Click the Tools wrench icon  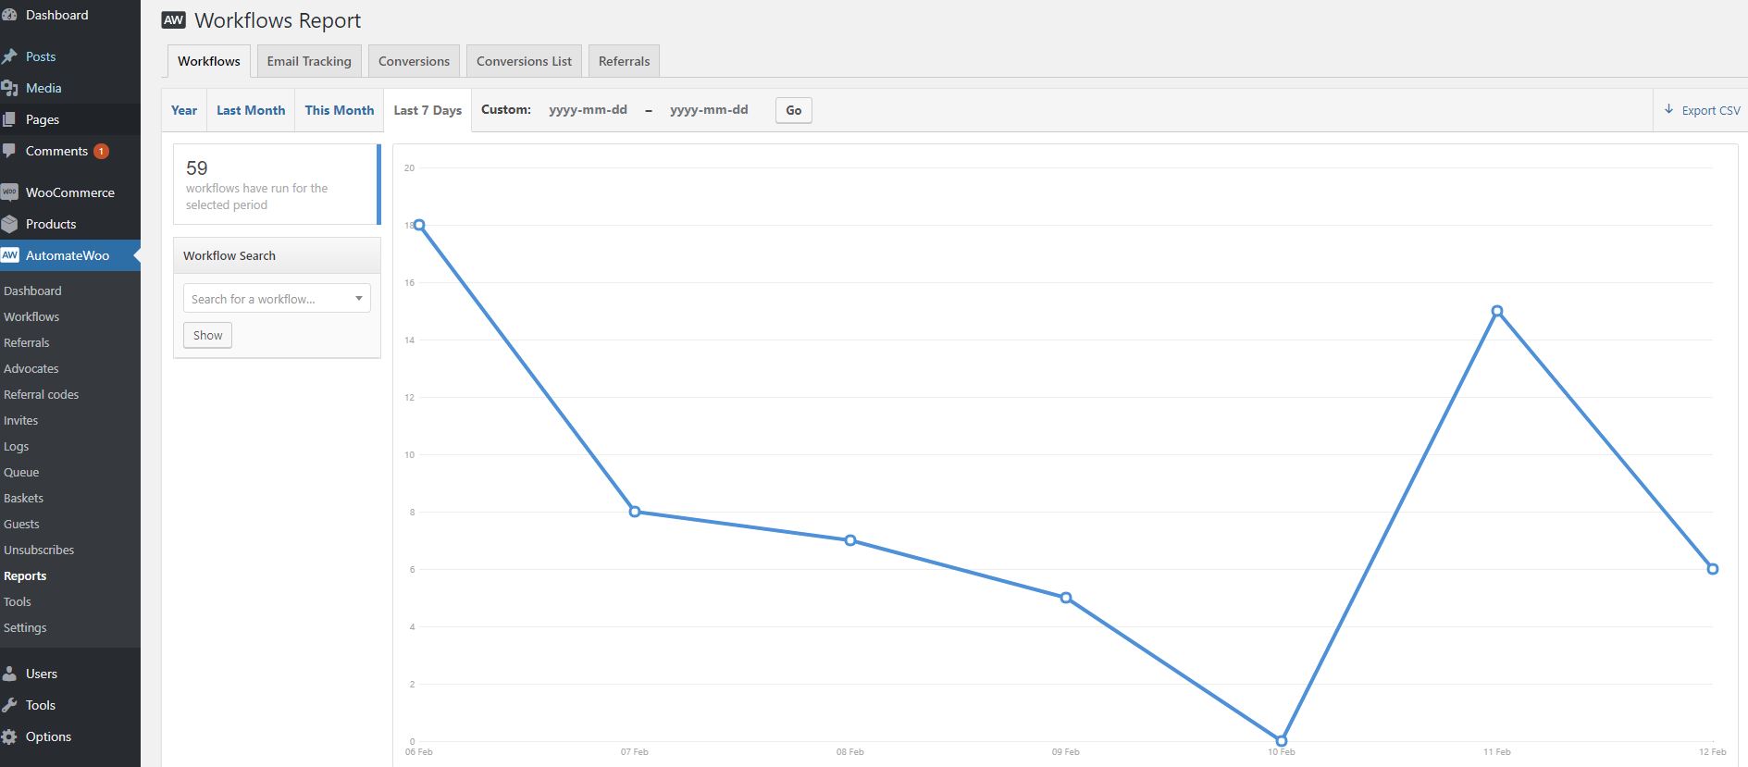(10, 705)
